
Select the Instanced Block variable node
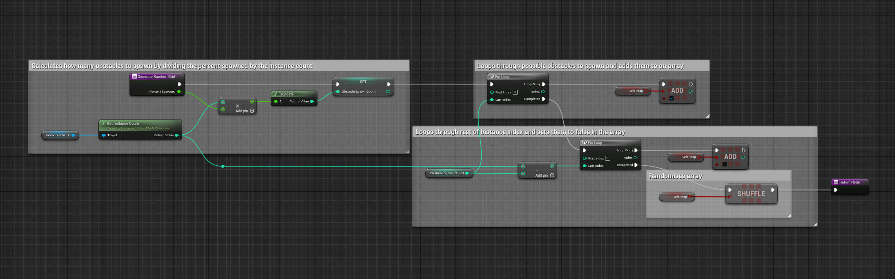[x=60, y=135]
